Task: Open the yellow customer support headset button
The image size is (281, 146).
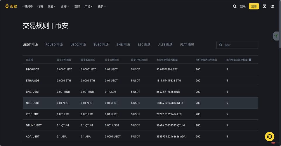Action: tap(270, 137)
